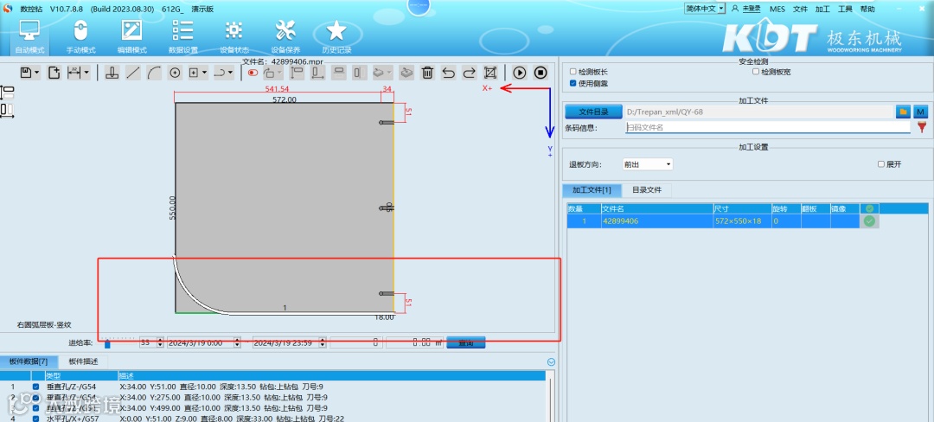Click the width dimension icon in left sidebar
The height and width of the screenshot is (422, 934).
tap(7, 110)
